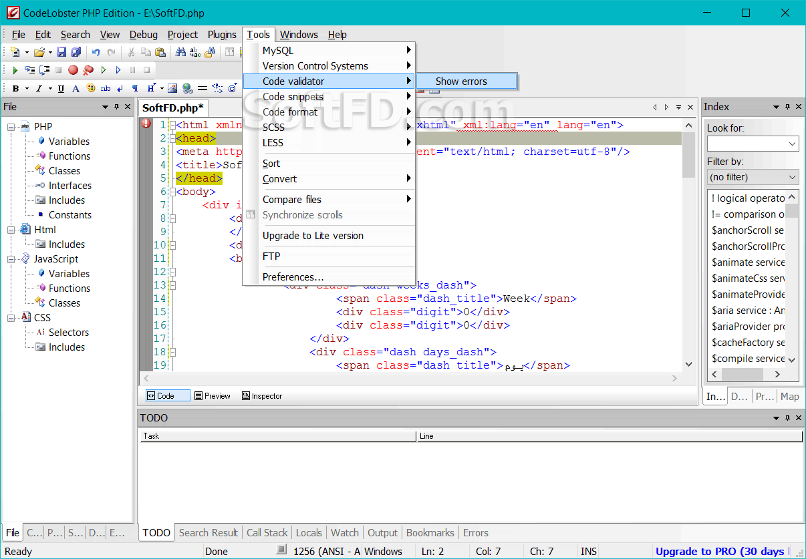Screen dimensions: 806x559
Task: Click the blue outlined play icon
Action: point(118,69)
